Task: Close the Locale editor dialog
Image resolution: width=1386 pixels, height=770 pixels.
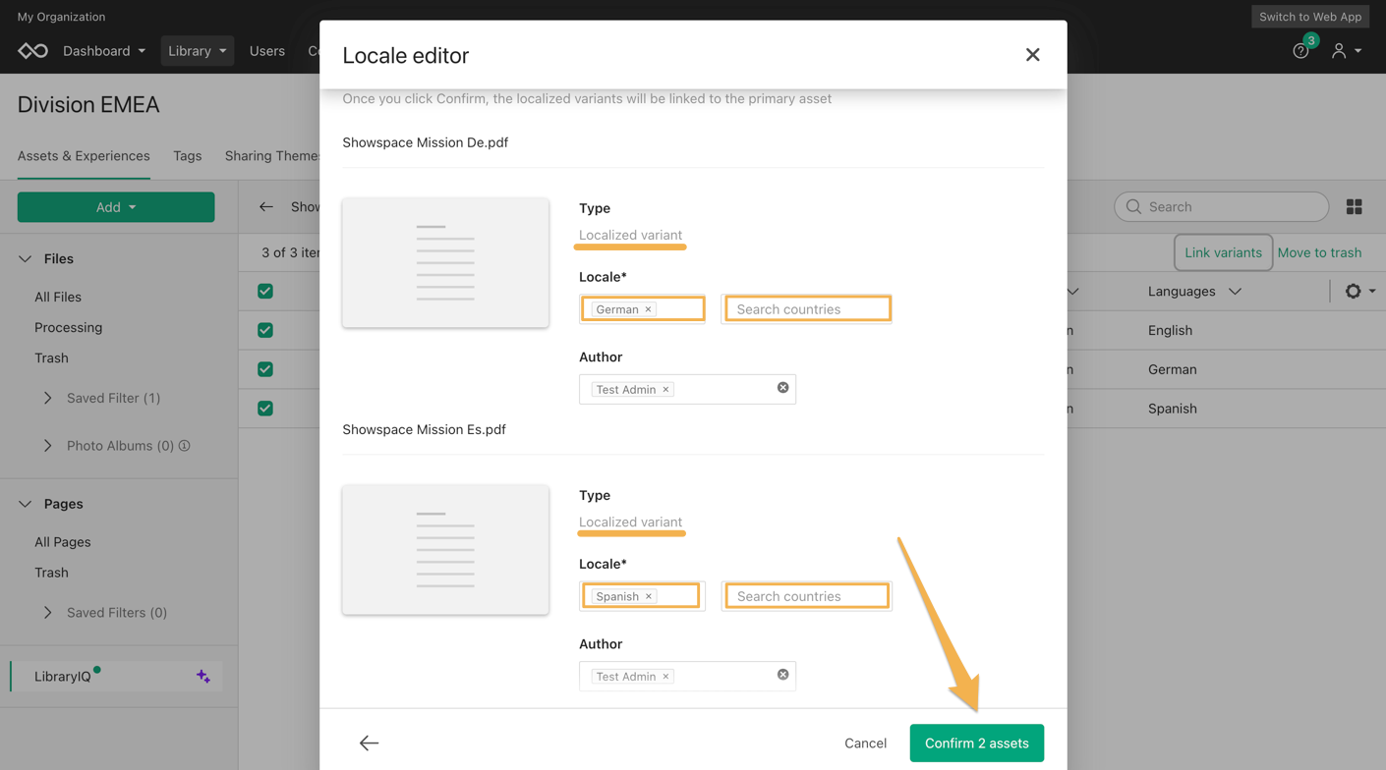Action: (1032, 55)
